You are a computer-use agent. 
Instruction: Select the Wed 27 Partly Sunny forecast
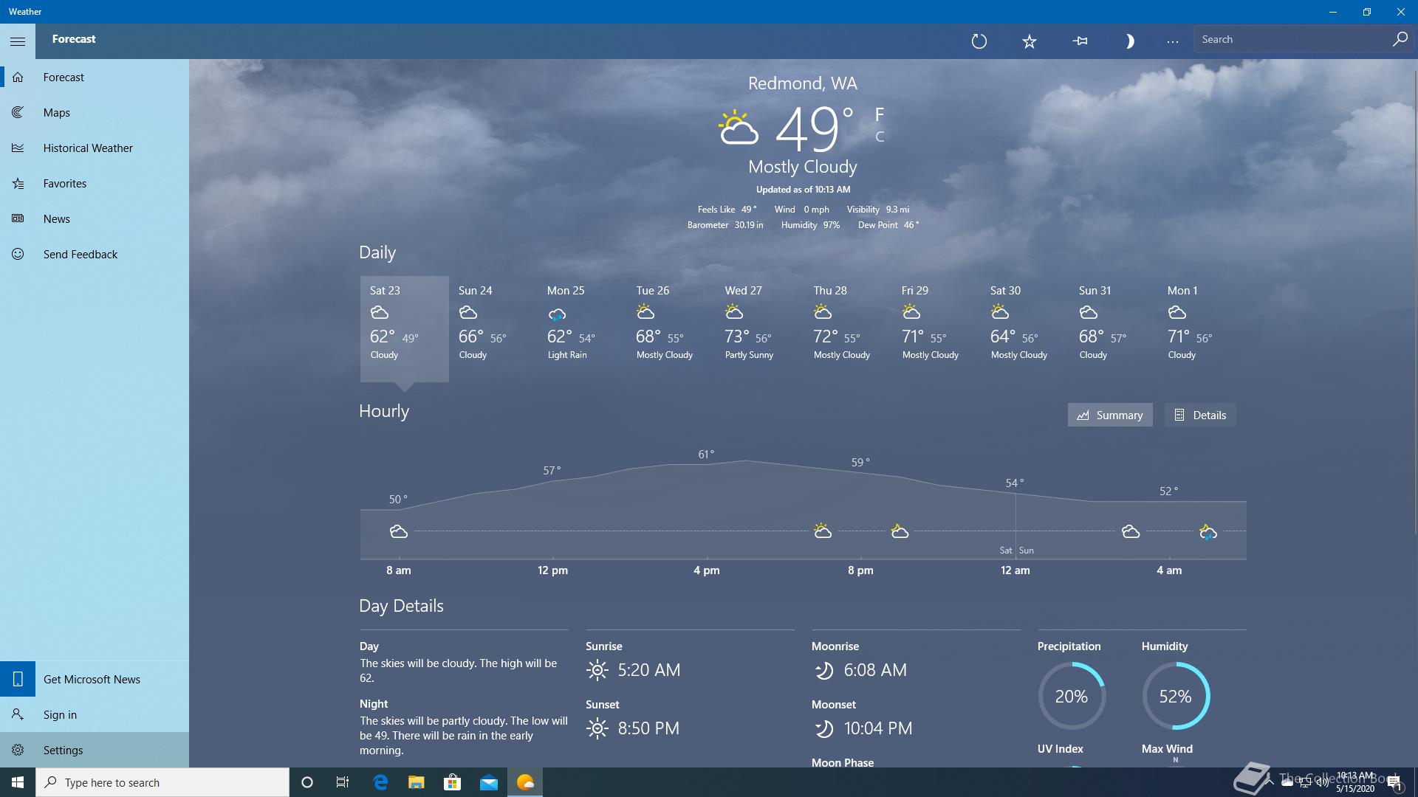pos(758,328)
